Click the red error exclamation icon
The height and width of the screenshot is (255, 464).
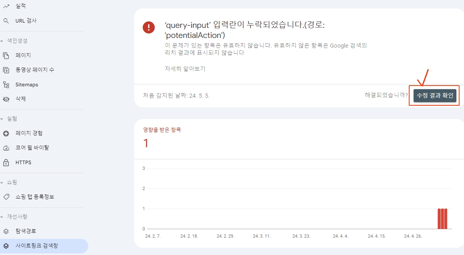tap(149, 27)
